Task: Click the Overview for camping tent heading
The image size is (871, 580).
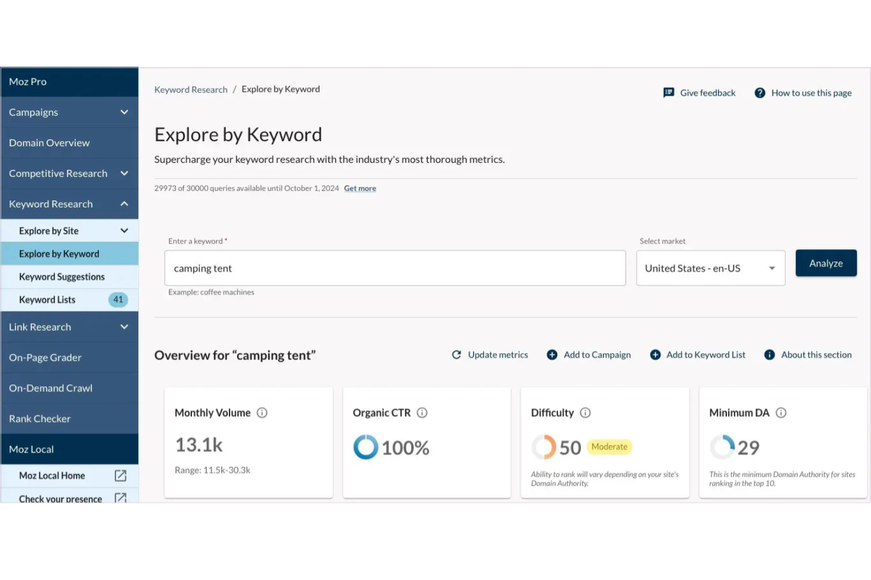Action: coord(235,356)
